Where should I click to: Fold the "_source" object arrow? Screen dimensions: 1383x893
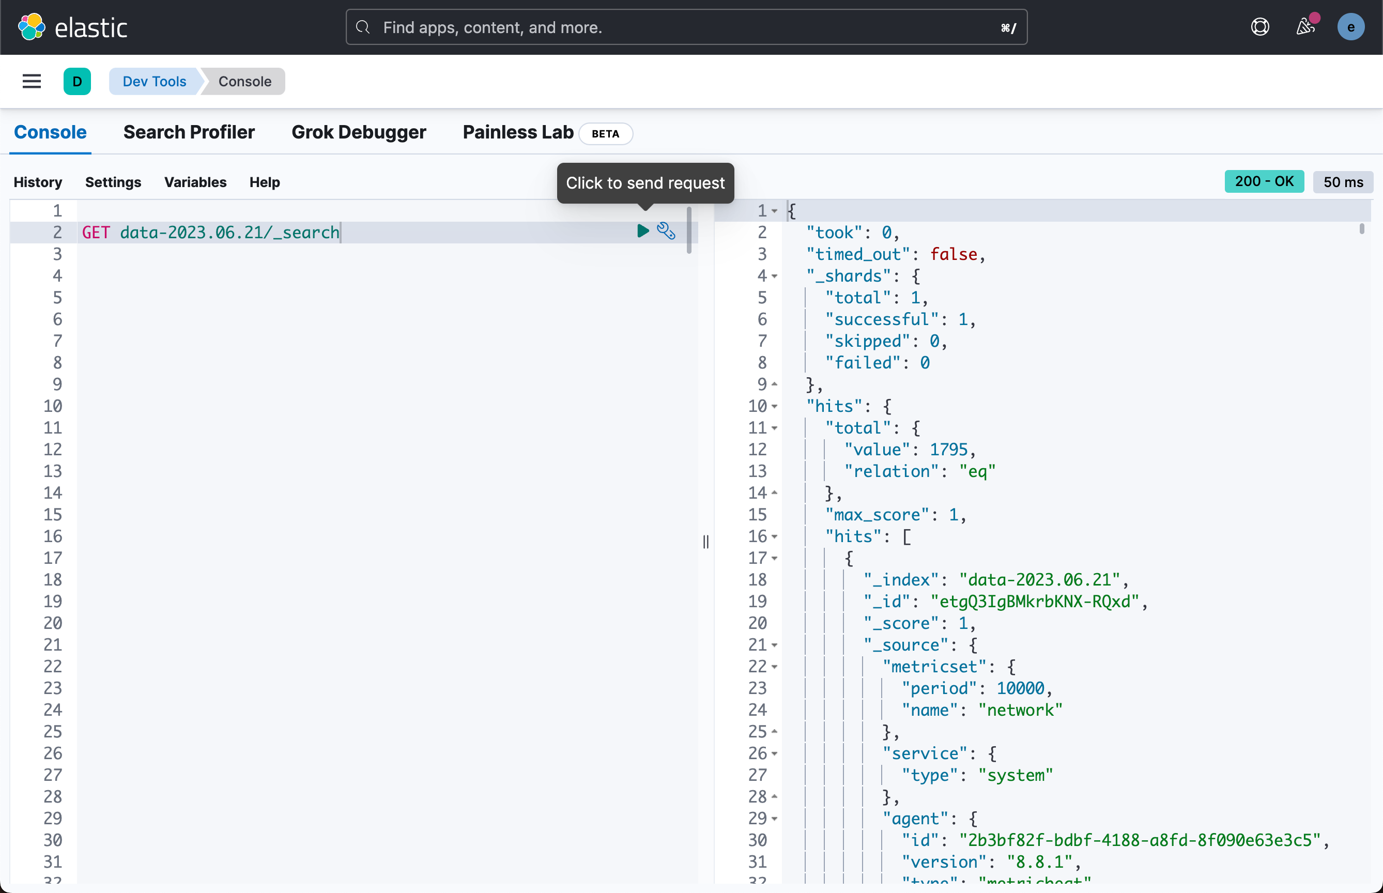point(775,645)
